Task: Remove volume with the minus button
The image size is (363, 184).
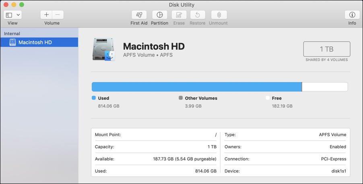Action: point(58,15)
